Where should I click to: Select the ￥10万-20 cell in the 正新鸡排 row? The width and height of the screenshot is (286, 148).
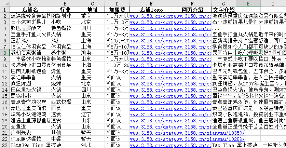117,41
